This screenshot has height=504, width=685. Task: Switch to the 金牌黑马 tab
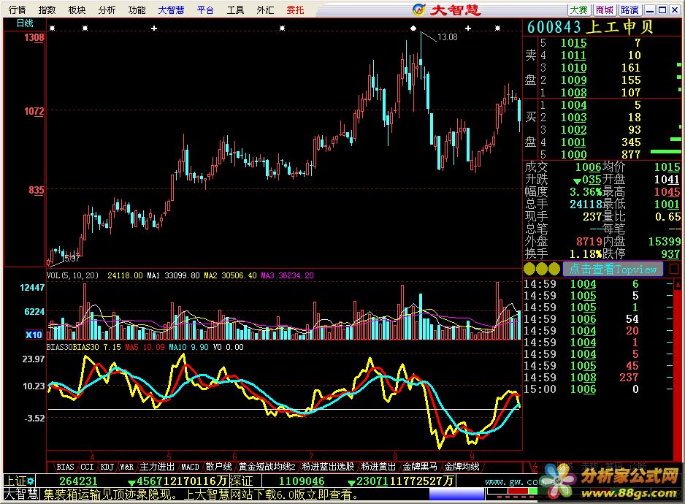420,467
